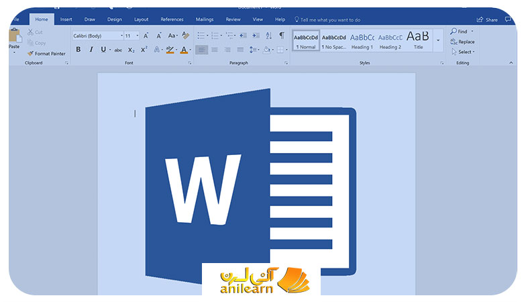
Task: Apply the Heading 1 style
Action: (x=362, y=40)
